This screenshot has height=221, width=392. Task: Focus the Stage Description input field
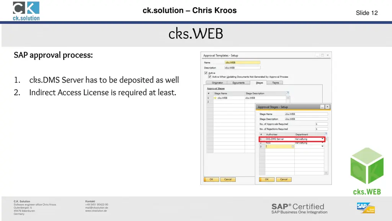[x=306, y=119]
